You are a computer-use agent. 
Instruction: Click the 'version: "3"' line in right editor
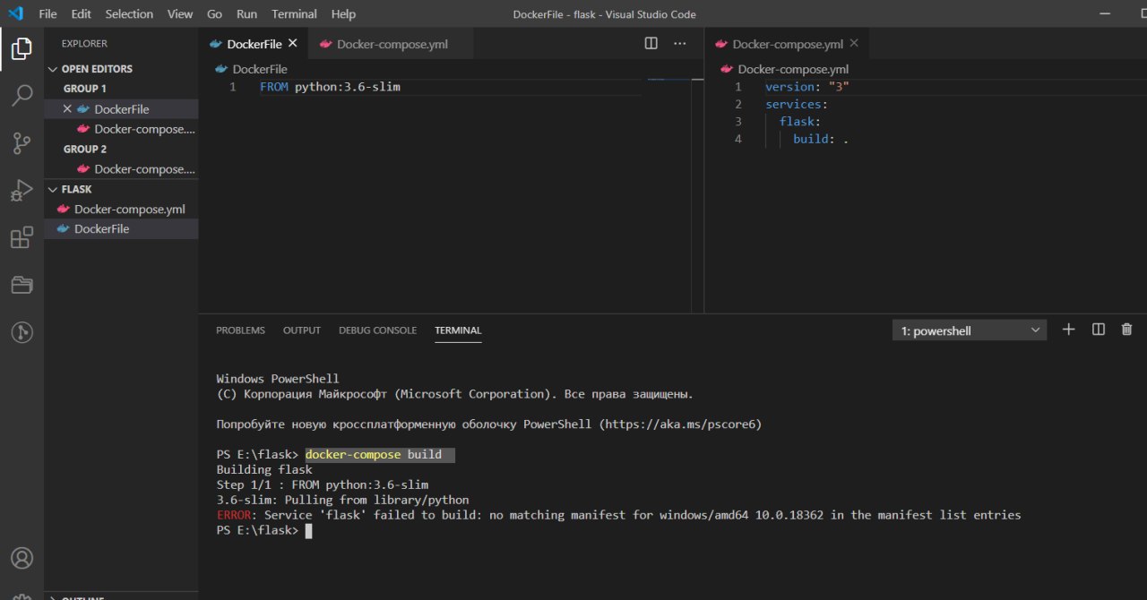click(x=806, y=87)
